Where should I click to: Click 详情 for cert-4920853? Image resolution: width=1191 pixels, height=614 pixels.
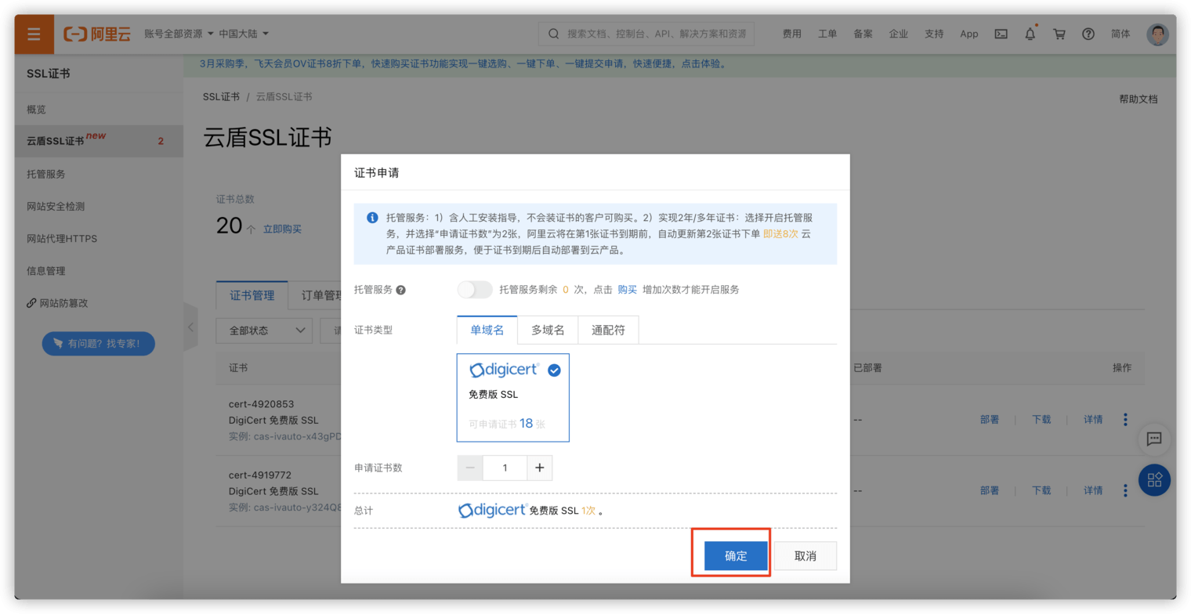pos(1093,420)
